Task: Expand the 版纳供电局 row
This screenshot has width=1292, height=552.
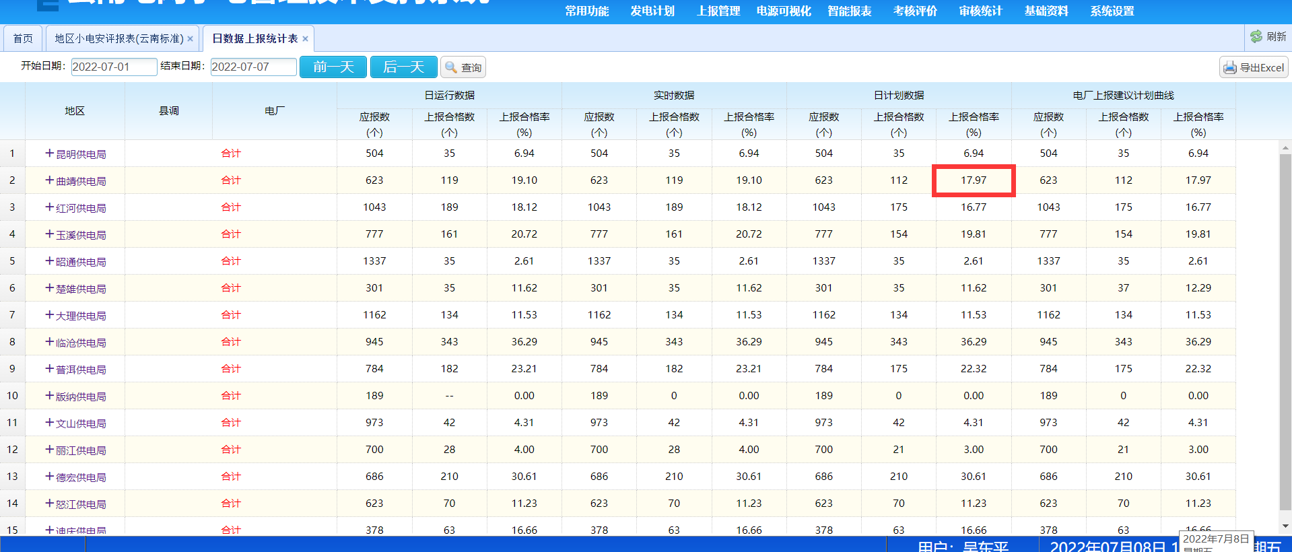Action: click(50, 396)
